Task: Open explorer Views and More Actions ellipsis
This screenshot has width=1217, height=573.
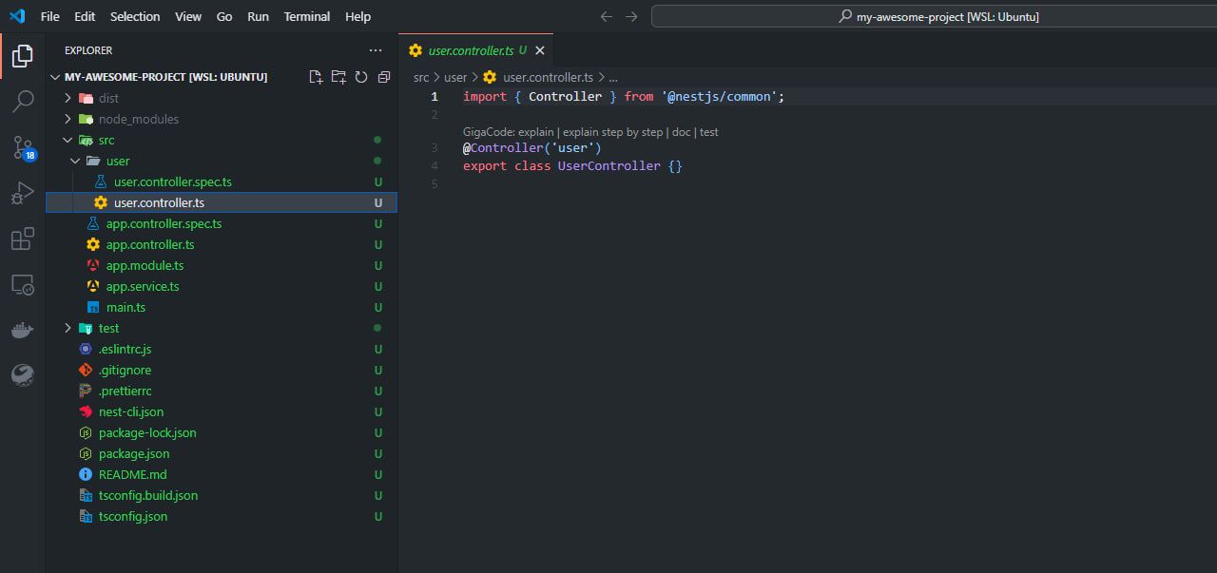Action: 376,50
